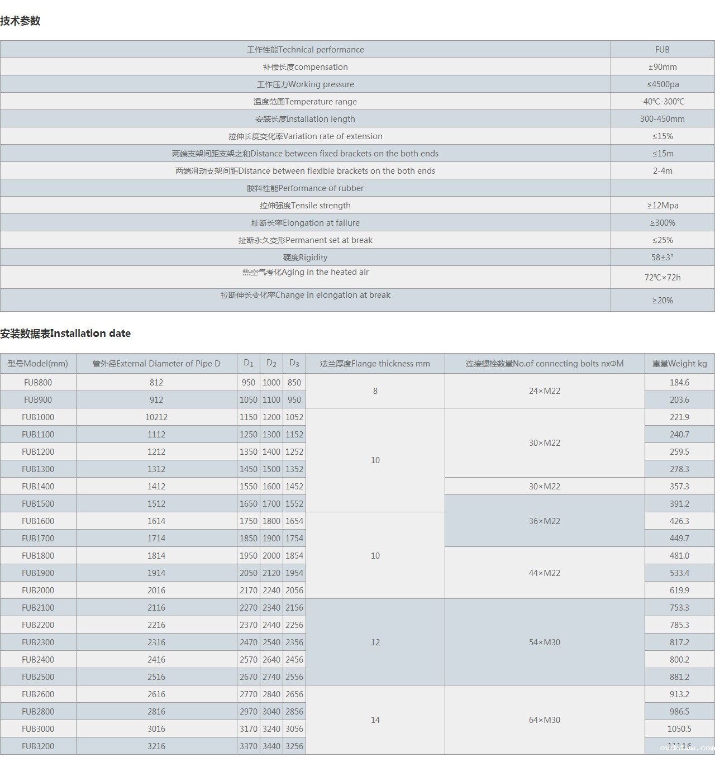Click the ≥12Mpa tensile strength value

point(662,206)
